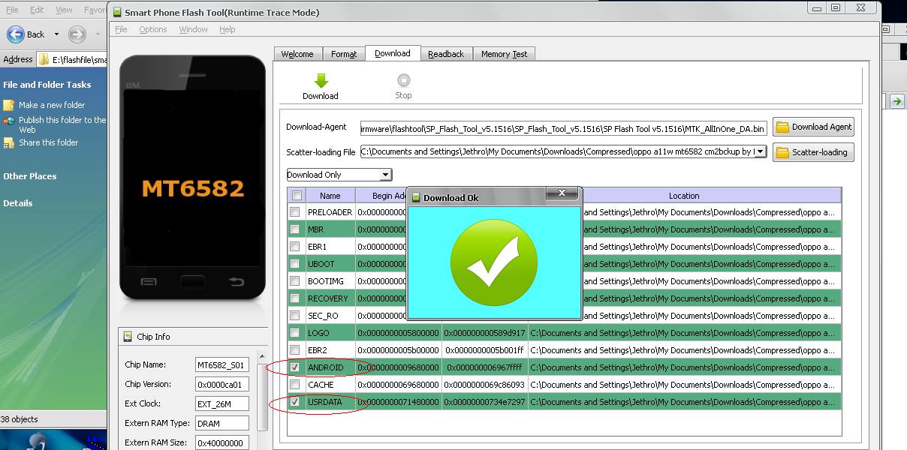Click Publish this folder to the Web link
This screenshot has height=450, width=907.
click(x=62, y=124)
